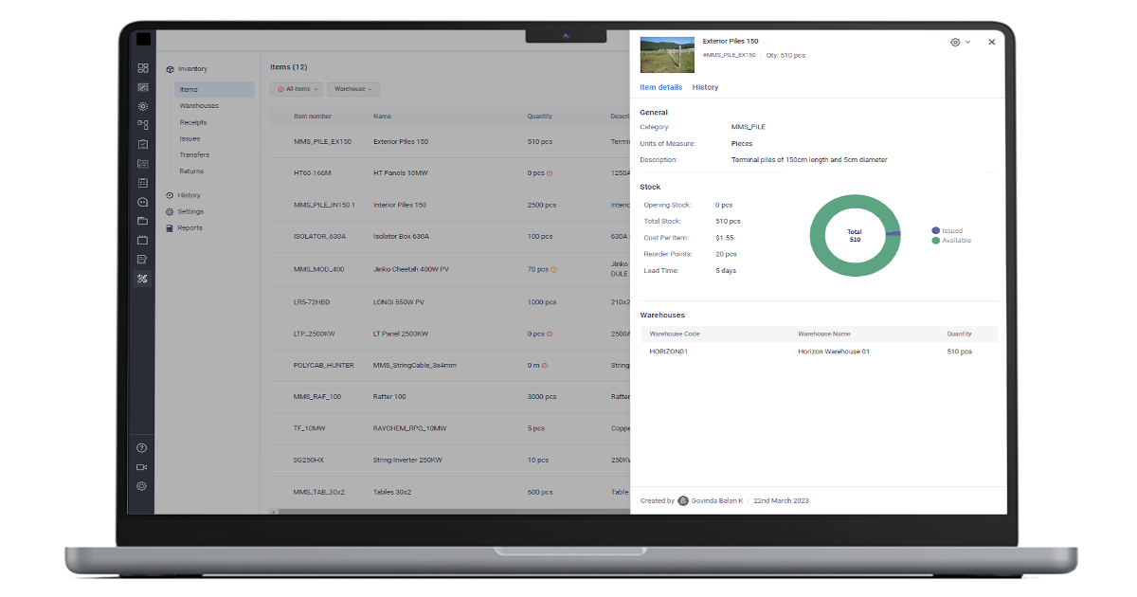Screen dimensions: 1137x597
Task: Select the camera icon near bottom sidebar
Action: coord(143,466)
